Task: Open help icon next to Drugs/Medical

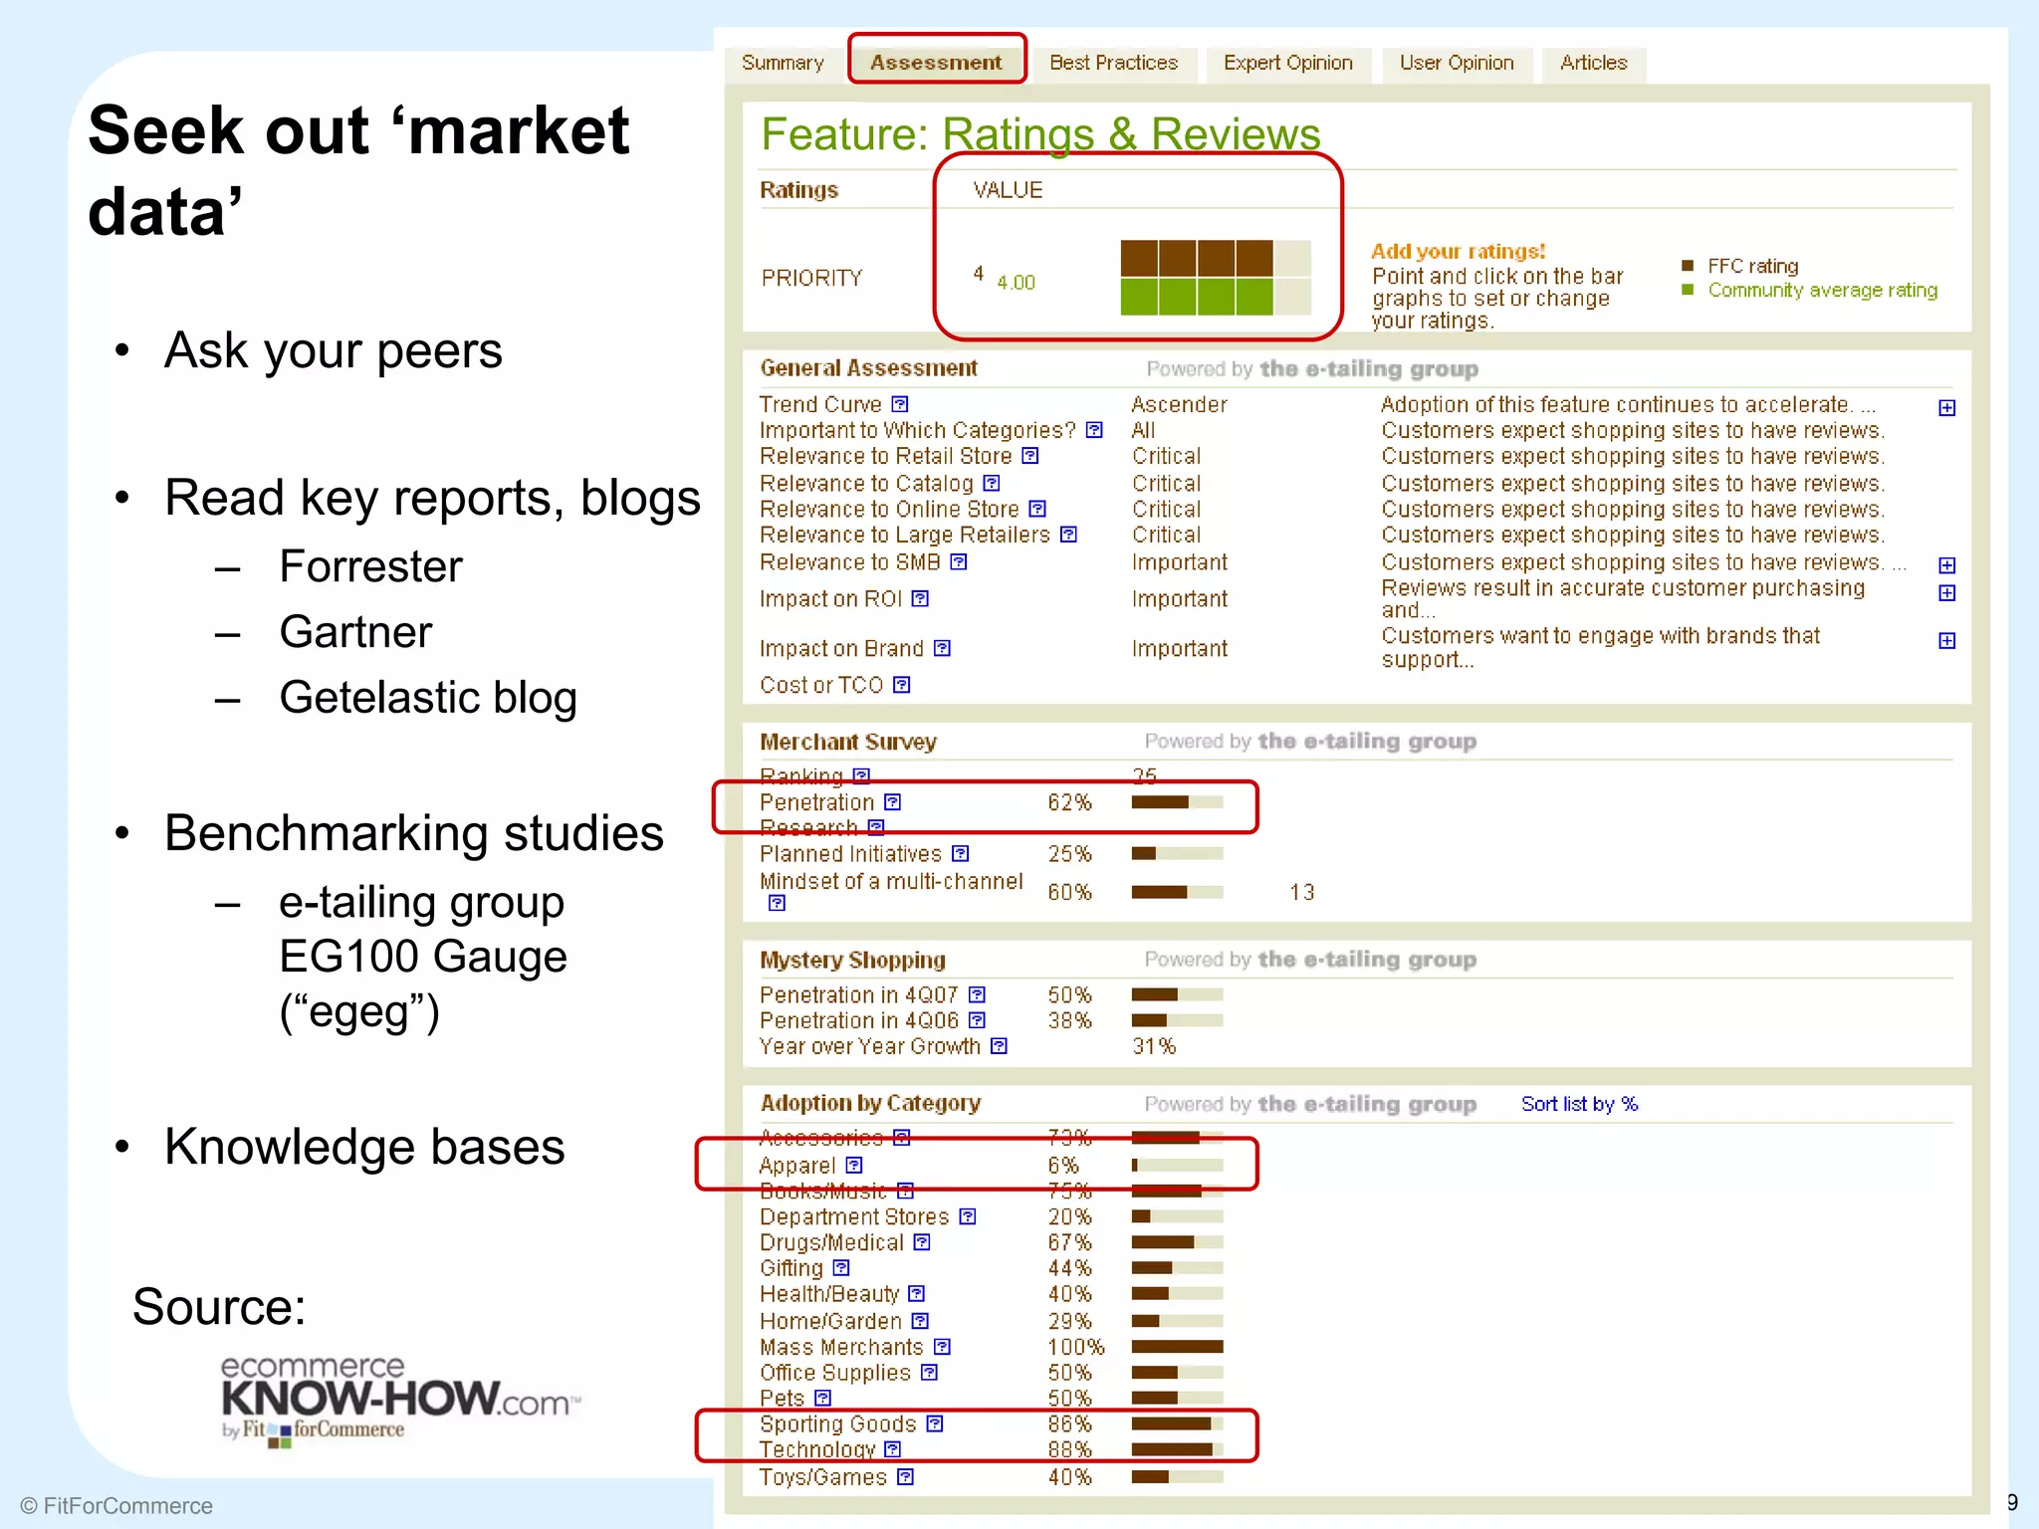Action: (922, 1242)
